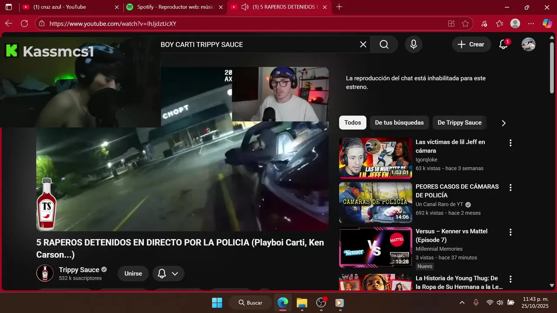Open File Explorer from the taskbar
The height and width of the screenshot is (313, 557).
coord(302,303)
